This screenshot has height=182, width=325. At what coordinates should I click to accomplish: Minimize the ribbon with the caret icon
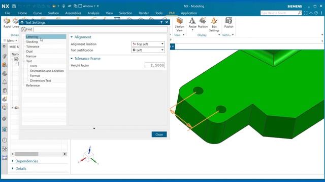pos(311,13)
